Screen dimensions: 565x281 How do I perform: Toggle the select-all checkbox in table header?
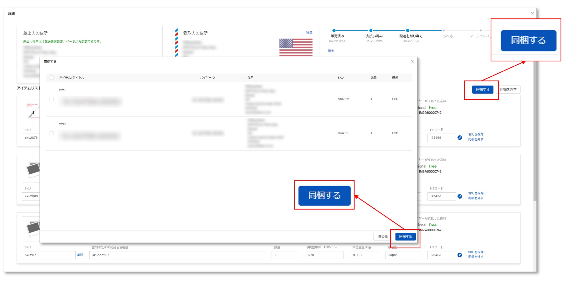[52, 78]
